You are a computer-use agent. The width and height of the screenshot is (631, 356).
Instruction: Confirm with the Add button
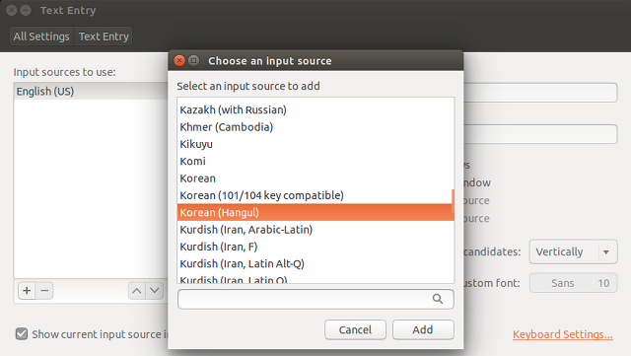[x=423, y=329]
